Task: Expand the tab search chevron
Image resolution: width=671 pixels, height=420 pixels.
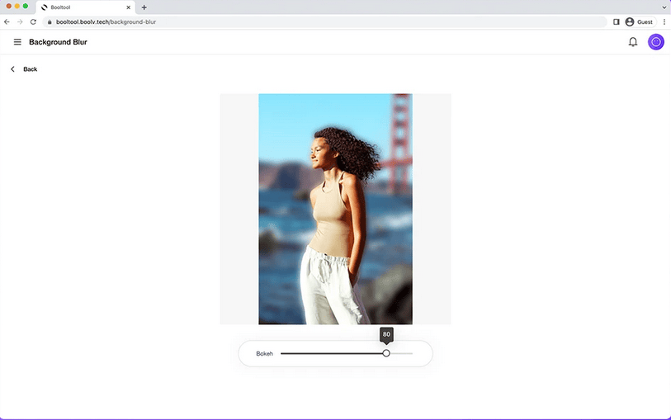Action: [x=664, y=7]
